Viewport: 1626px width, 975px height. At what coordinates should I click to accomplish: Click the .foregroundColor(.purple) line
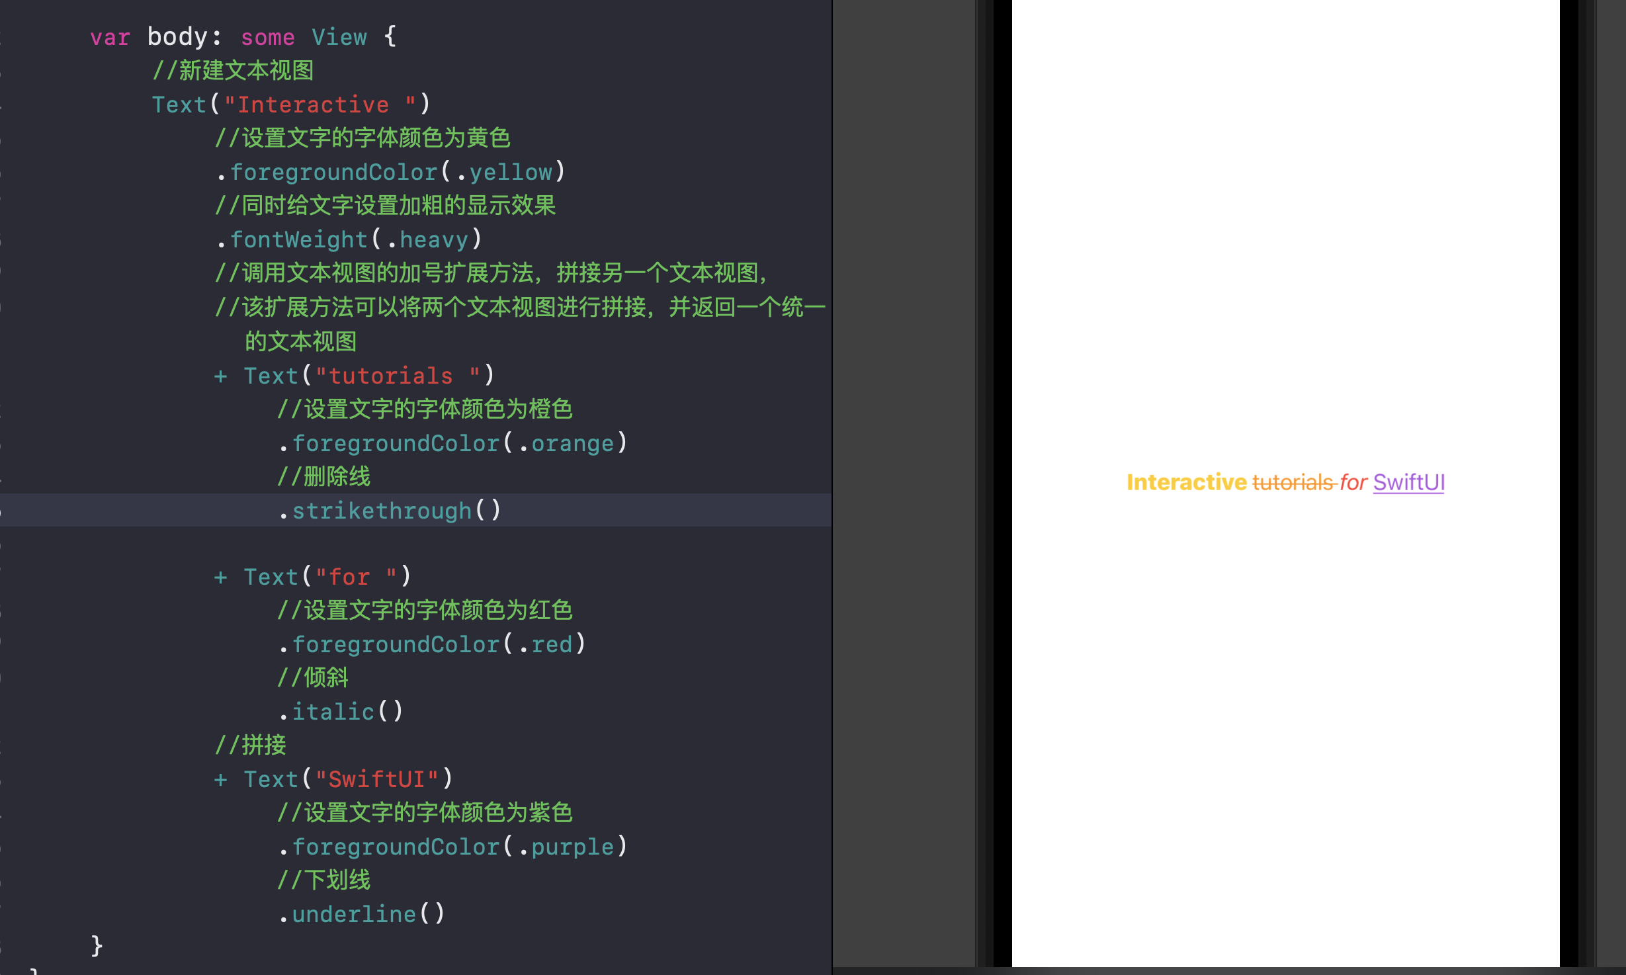click(x=452, y=847)
